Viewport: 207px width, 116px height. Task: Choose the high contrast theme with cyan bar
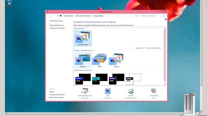tap(100, 79)
